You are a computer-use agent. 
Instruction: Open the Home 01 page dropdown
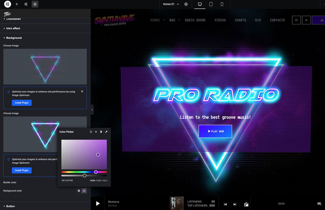(171, 4)
